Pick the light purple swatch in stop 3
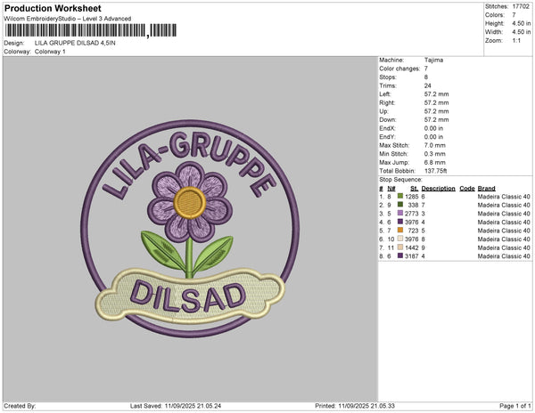This screenshot has height=413, width=535. (x=400, y=214)
